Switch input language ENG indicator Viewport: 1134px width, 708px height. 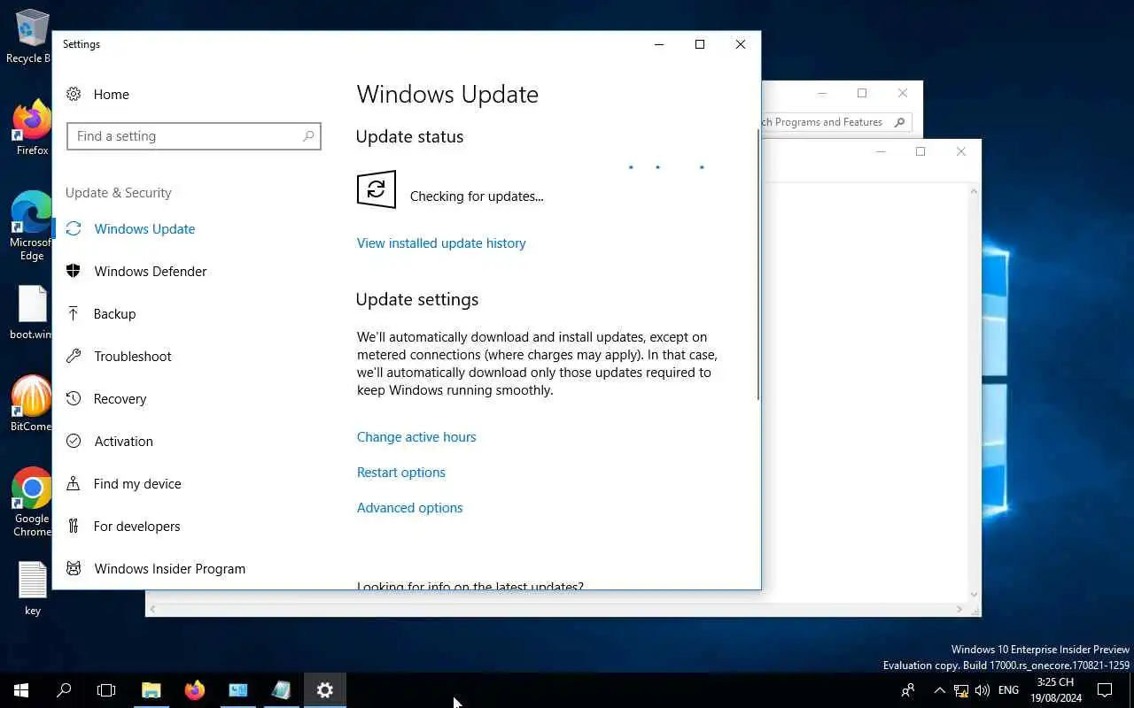tap(1008, 690)
